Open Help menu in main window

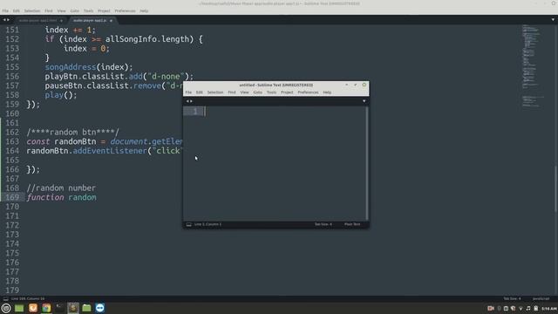(144, 10)
